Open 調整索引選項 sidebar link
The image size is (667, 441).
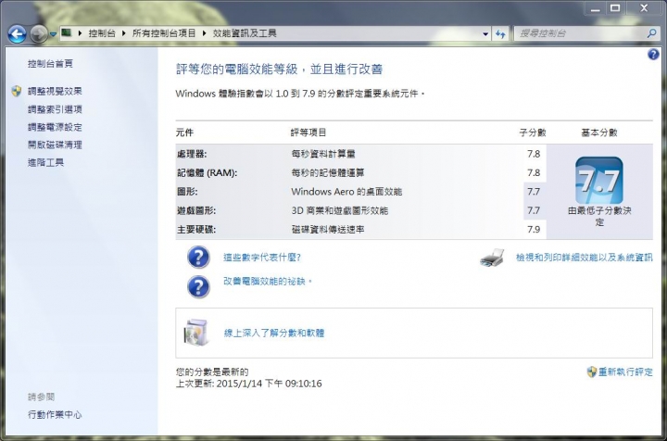point(55,109)
